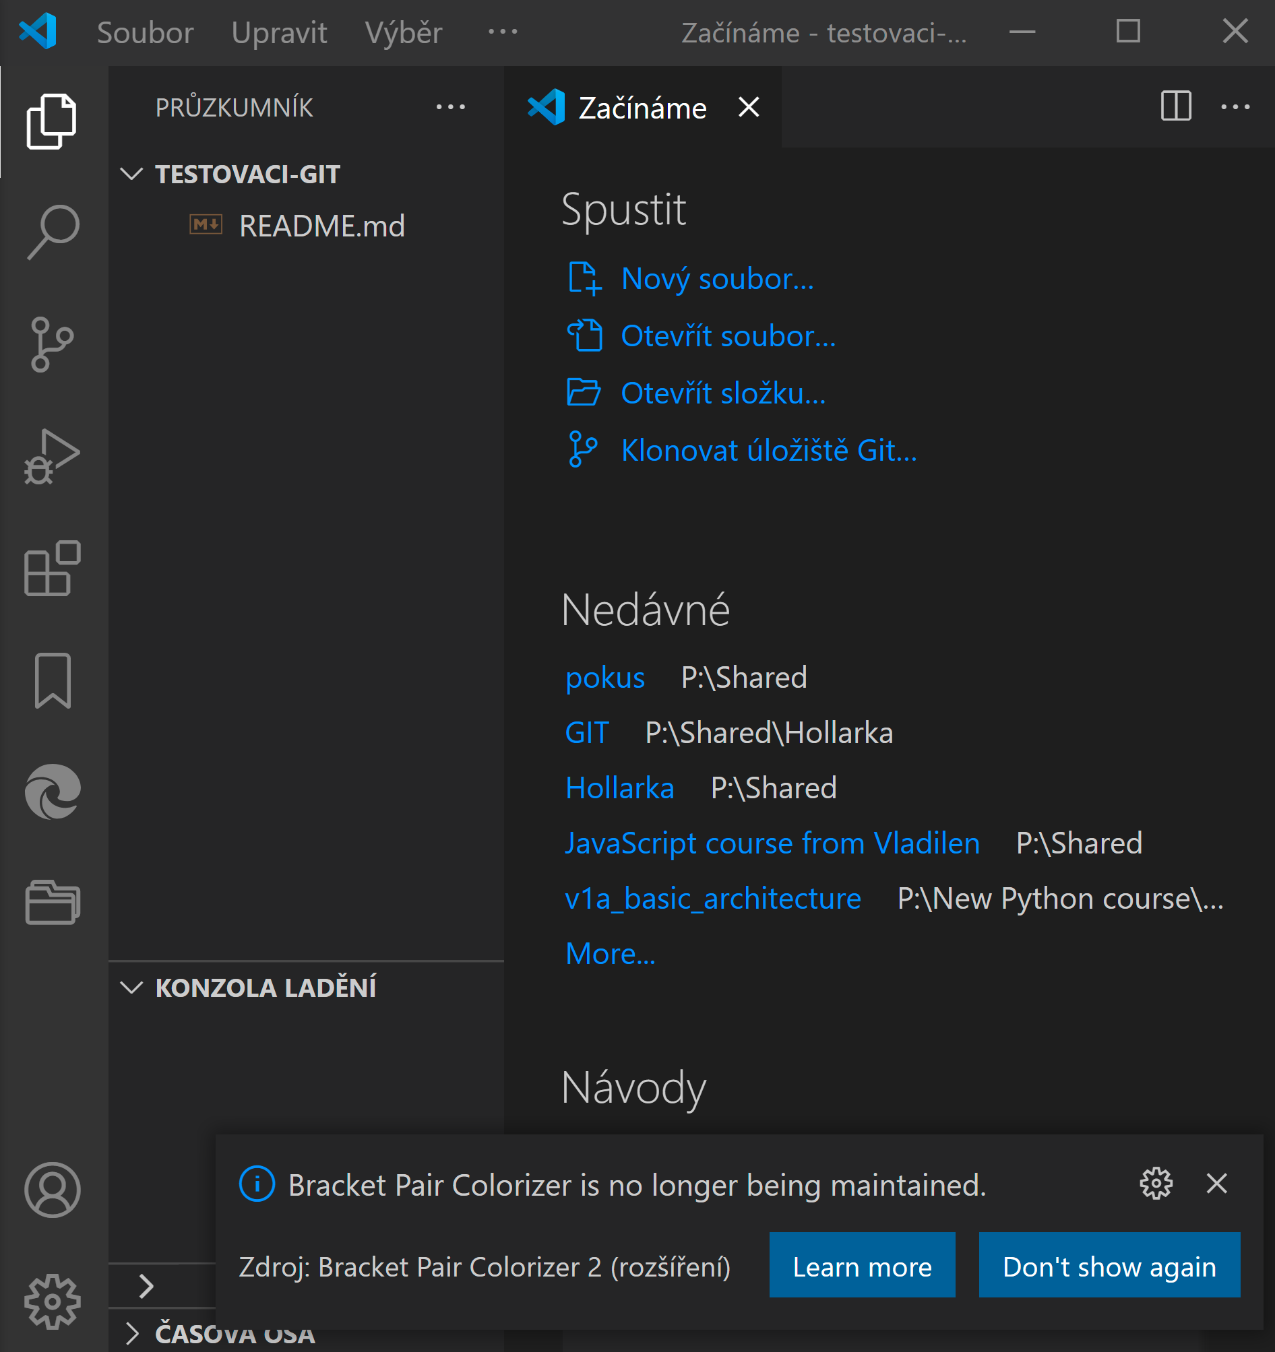Click the Klonovat úložiště Git link
Screen dimensions: 1275x1352
coord(769,450)
